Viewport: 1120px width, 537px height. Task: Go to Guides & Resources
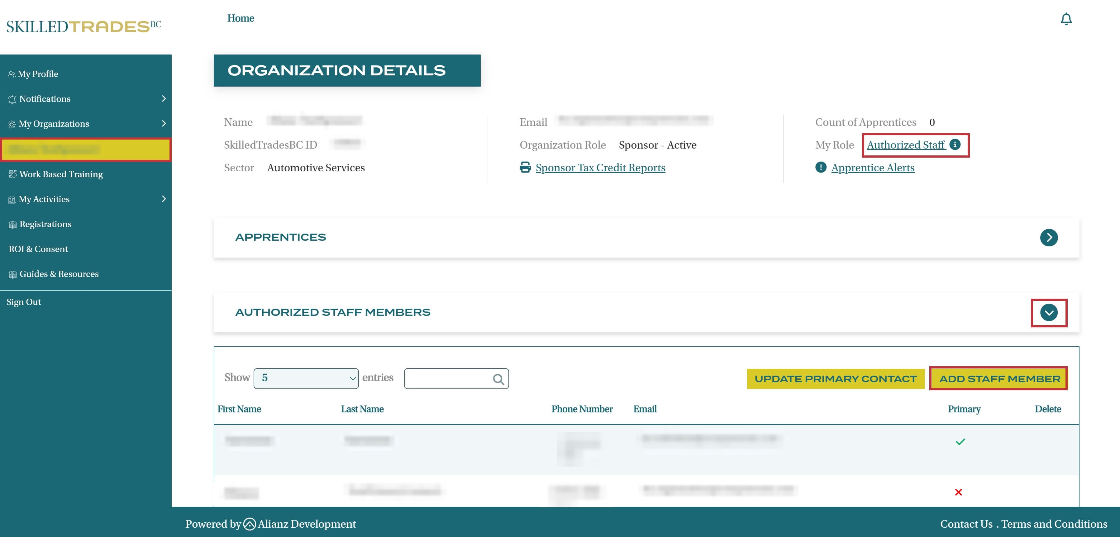pyautogui.click(x=59, y=274)
